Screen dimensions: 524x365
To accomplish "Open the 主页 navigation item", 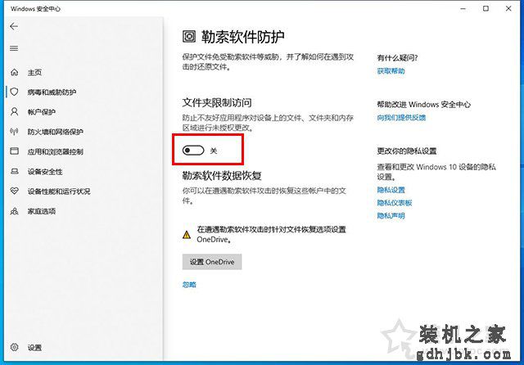I will tap(34, 73).
